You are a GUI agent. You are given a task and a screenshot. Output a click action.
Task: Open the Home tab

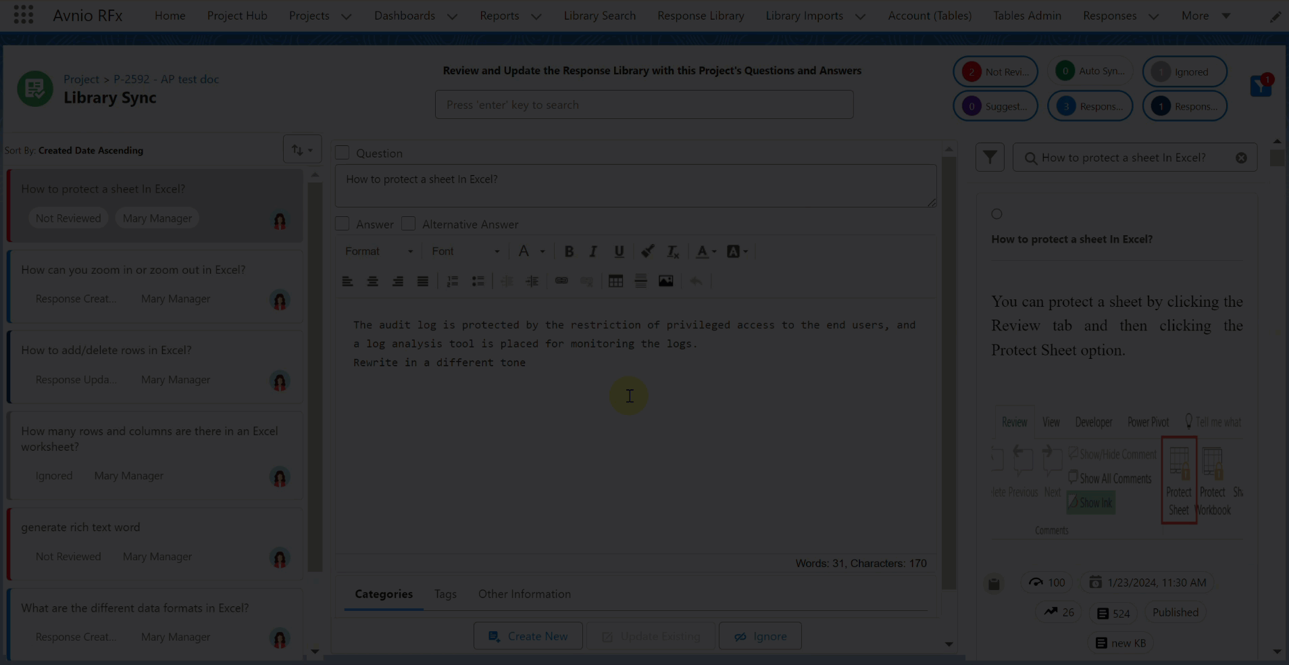pyautogui.click(x=170, y=16)
